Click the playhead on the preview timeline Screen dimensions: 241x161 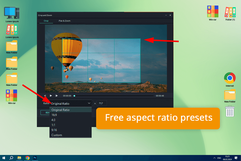tap(74, 96)
